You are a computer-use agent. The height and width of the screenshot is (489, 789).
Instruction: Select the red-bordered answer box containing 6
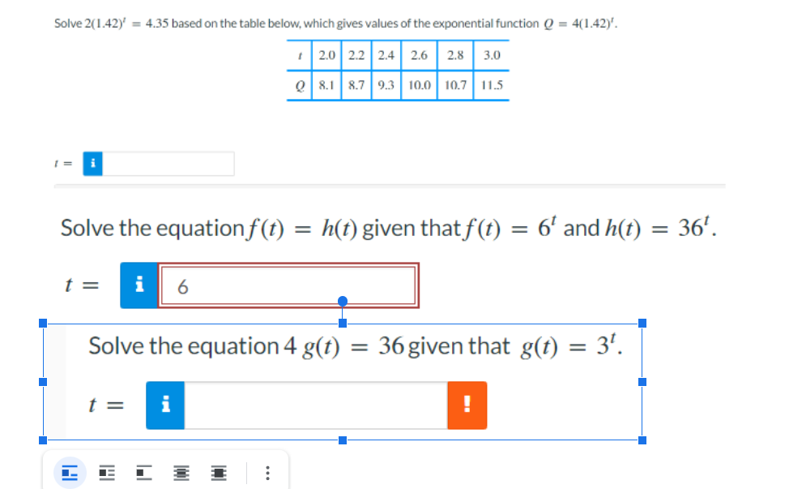coord(288,285)
